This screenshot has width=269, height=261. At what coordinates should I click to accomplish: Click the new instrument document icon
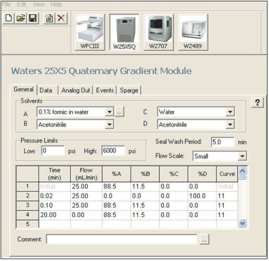tap(49, 18)
